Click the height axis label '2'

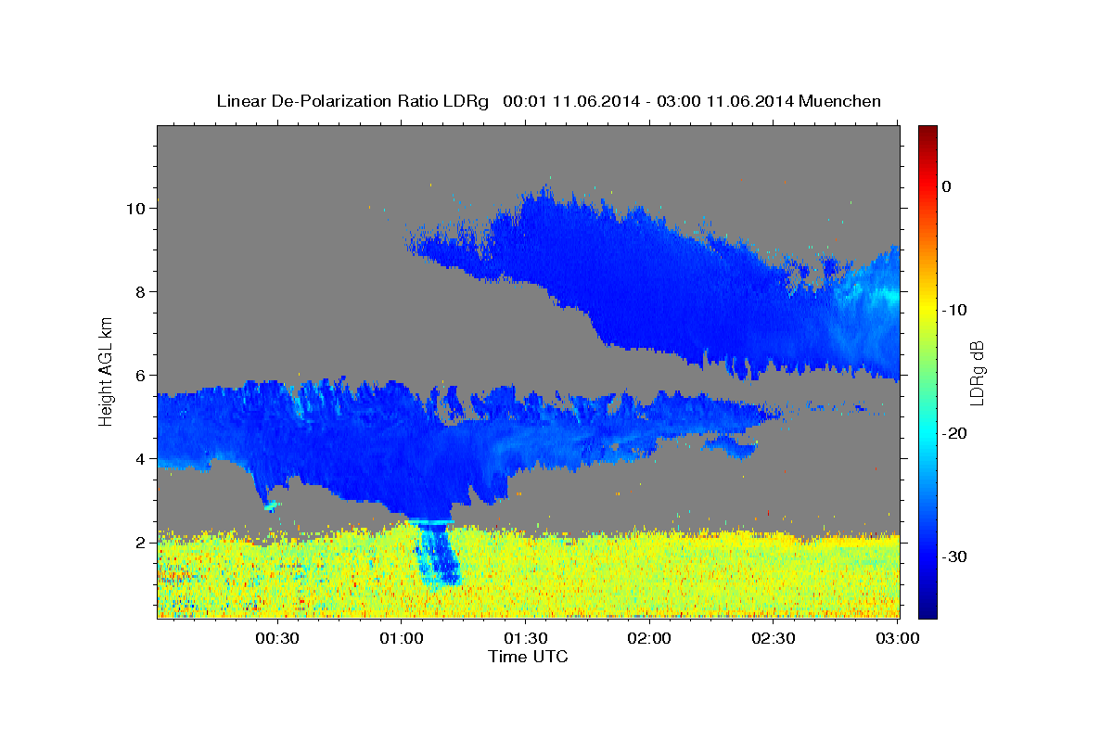click(x=139, y=543)
